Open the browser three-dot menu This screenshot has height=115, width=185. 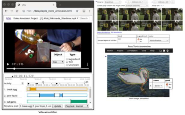(89, 11)
